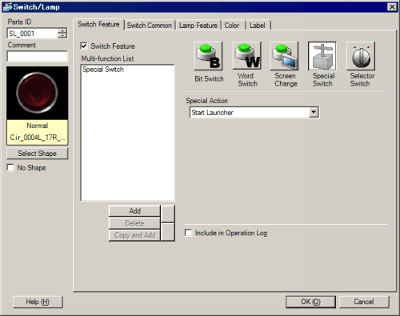400x316 pixels.
Task: Decrement the Parts ID spinner down
Action: (62, 35)
